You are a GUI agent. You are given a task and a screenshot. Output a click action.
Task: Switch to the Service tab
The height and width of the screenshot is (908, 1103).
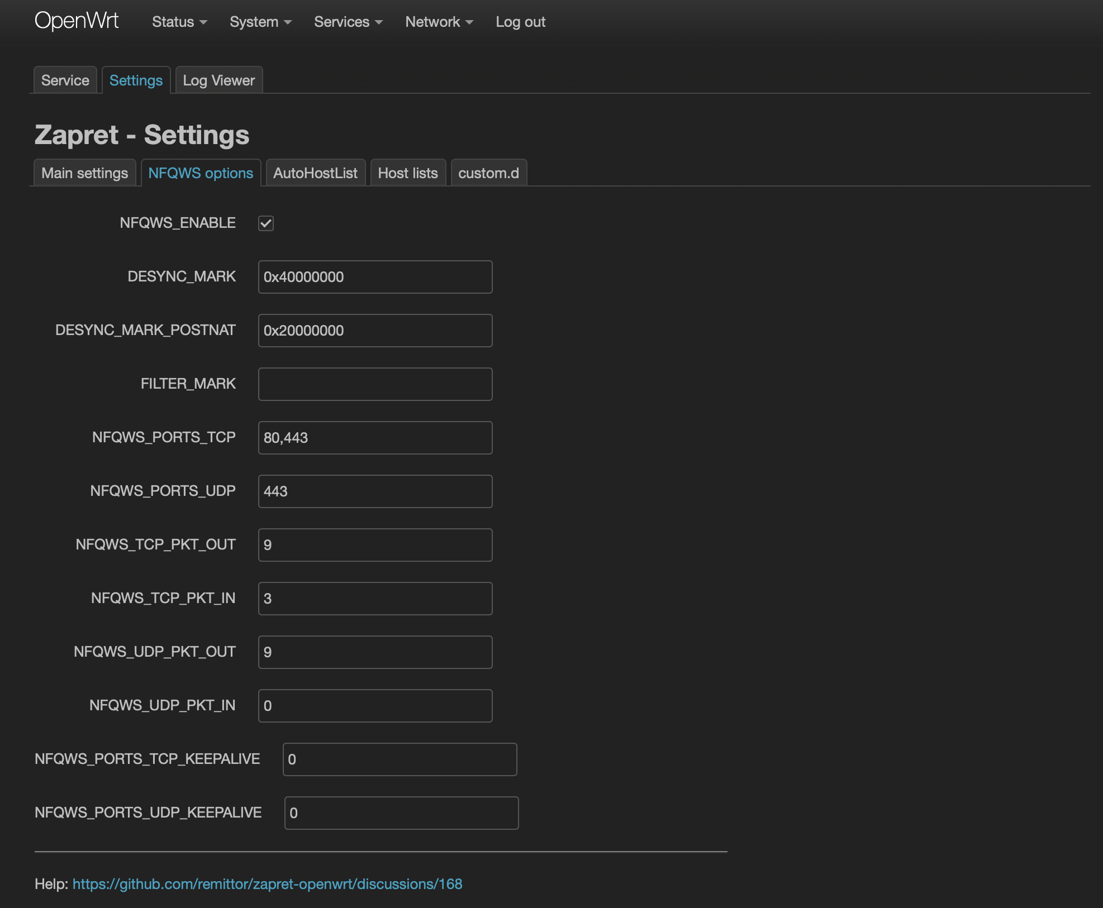(x=65, y=80)
